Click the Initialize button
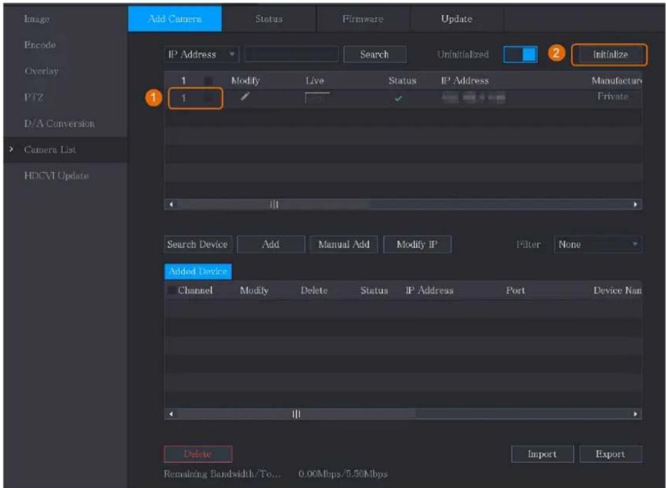Screen dimensions: 666x488 coord(610,54)
